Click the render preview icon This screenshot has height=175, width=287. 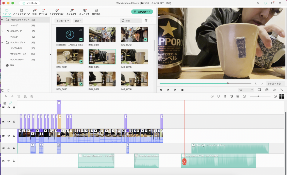coord(212,96)
